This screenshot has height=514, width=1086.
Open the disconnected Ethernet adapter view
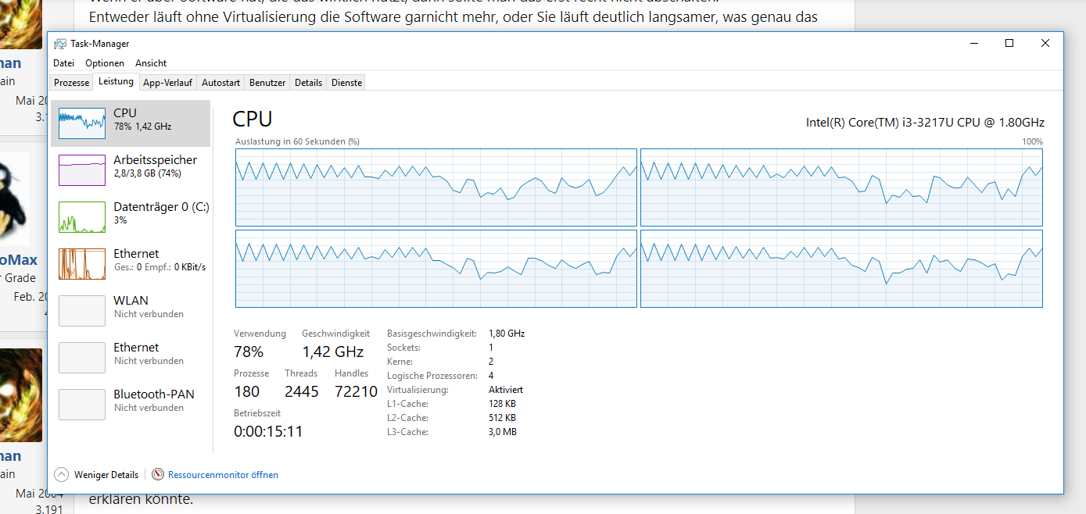pyautogui.click(x=131, y=353)
